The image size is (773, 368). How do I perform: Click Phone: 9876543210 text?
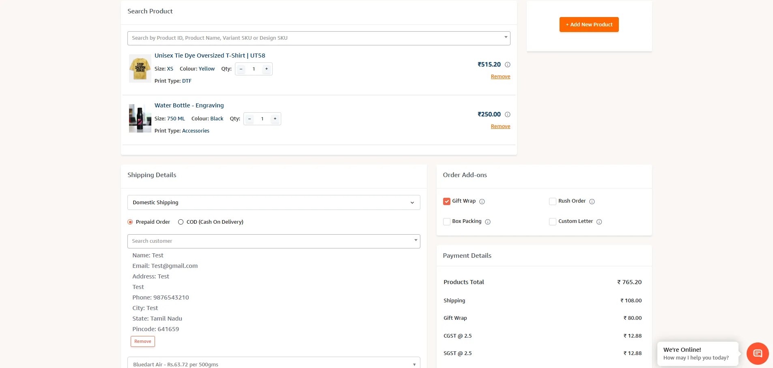click(x=161, y=297)
